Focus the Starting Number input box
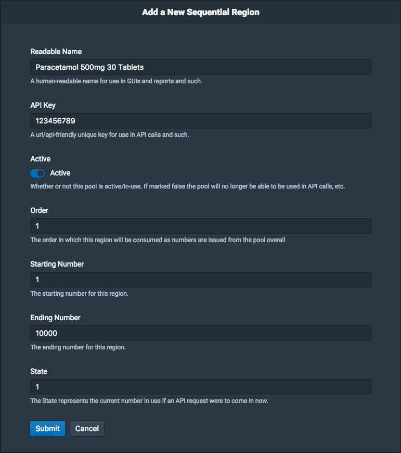 click(x=201, y=280)
